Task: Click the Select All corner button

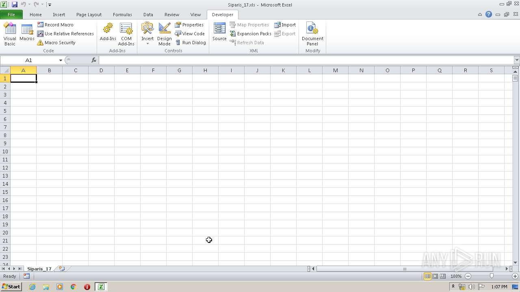Action: click(5, 70)
